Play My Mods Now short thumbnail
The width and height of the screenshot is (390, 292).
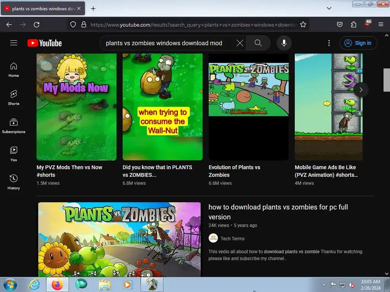coord(76,107)
